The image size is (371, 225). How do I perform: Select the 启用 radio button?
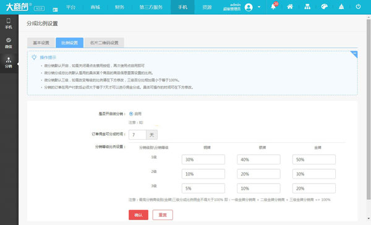point(131,114)
